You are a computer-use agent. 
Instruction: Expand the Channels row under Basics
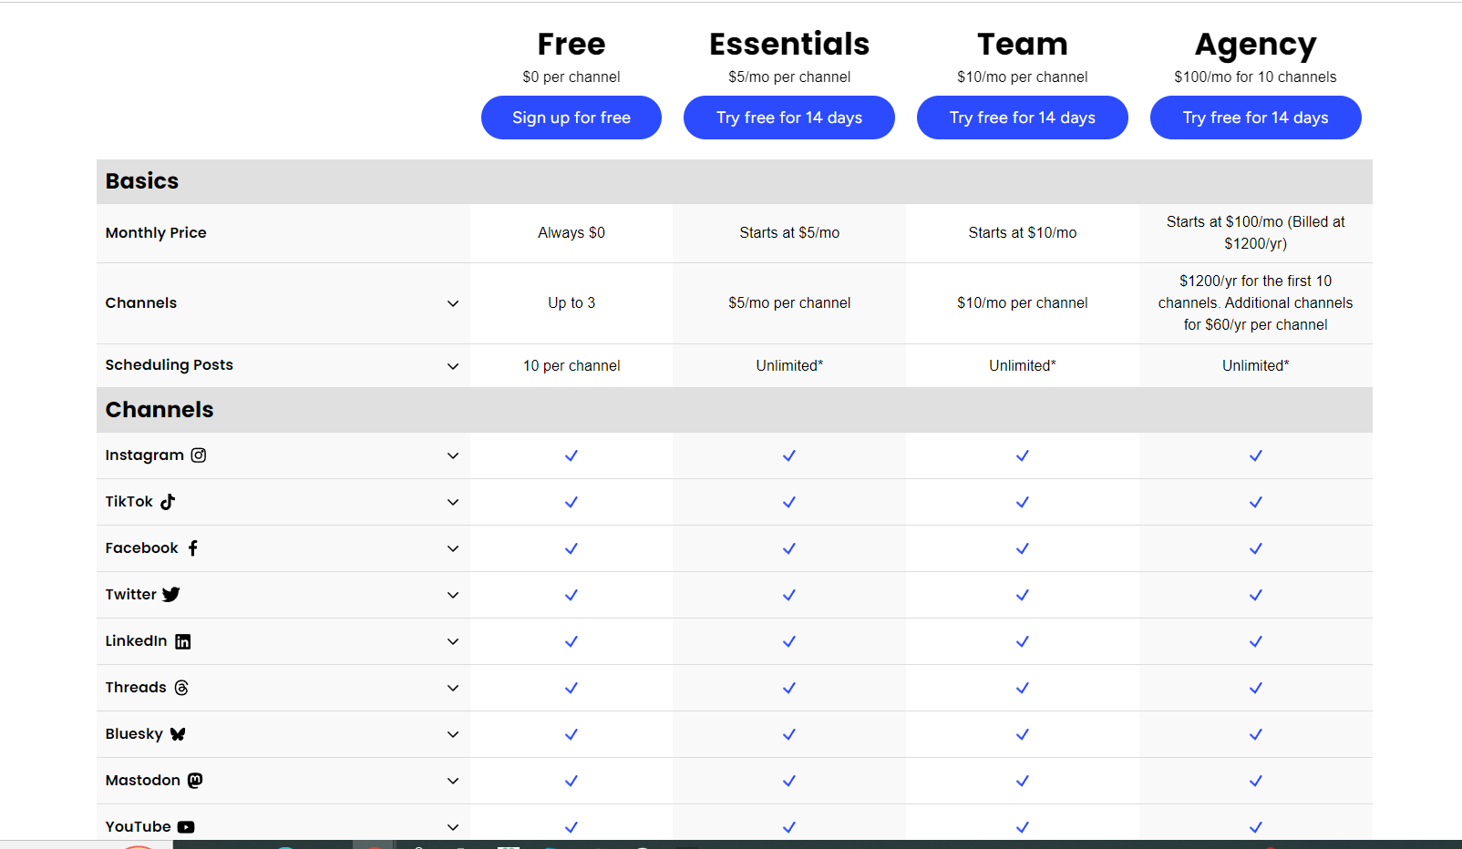453,303
